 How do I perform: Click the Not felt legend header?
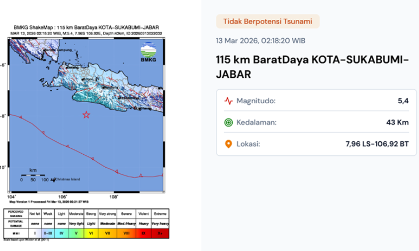tap(35, 214)
